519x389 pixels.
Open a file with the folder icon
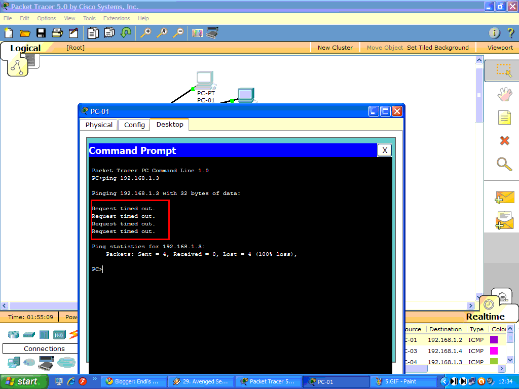click(25, 33)
